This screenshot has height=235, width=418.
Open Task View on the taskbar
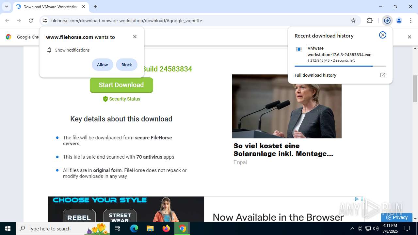coord(118,228)
